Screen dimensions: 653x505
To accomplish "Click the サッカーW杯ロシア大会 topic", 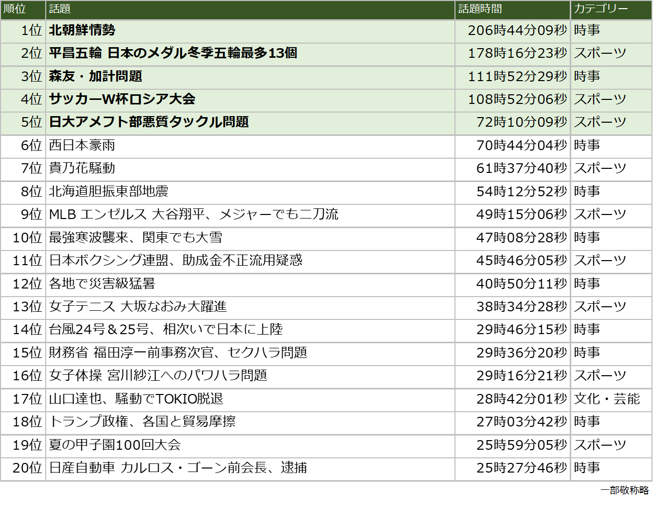I will tap(122, 99).
